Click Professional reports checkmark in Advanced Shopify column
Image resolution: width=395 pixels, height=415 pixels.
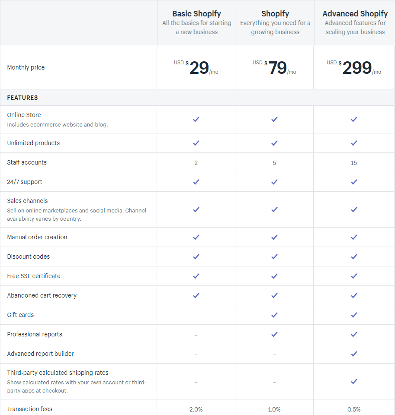354,335
